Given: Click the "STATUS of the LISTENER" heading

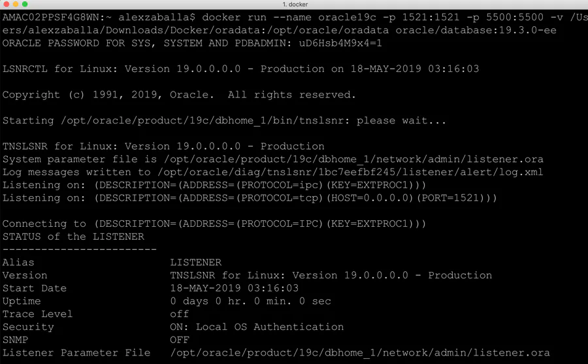Looking at the screenshot, I should point(73,236).
